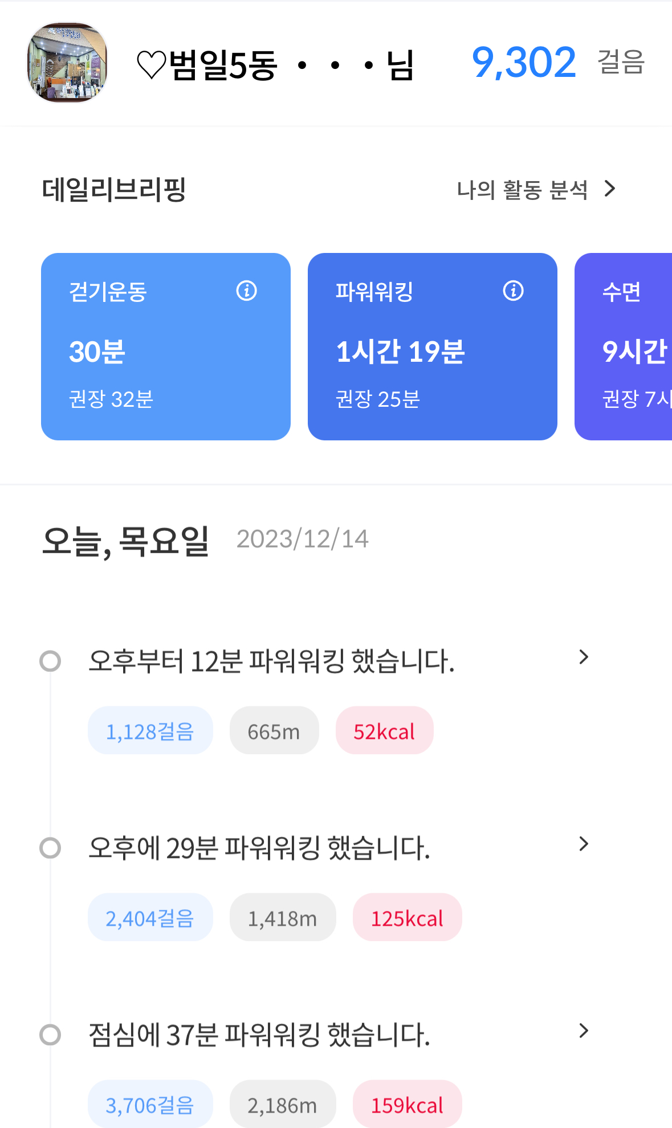Image resolution: width=672 pixels, height=1128 pixels.
Task: Tap the profile picture thumbnail
Action: tap(67, 63)
